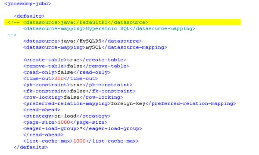Click the mySQL datasource-mapping line

click(95, 47)
